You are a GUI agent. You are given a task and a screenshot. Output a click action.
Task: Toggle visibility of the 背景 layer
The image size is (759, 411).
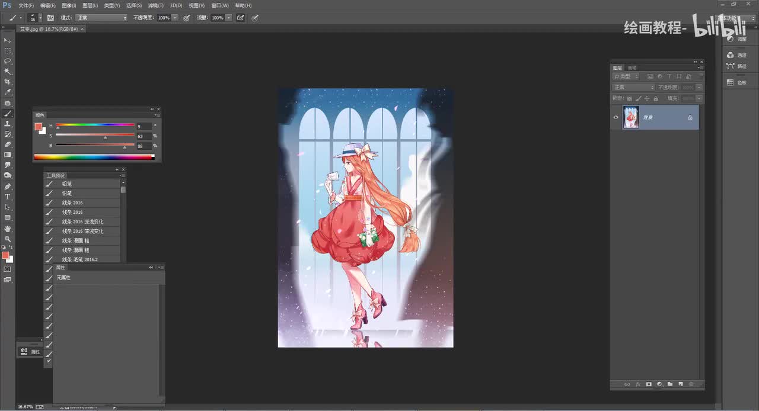point(616,117)
